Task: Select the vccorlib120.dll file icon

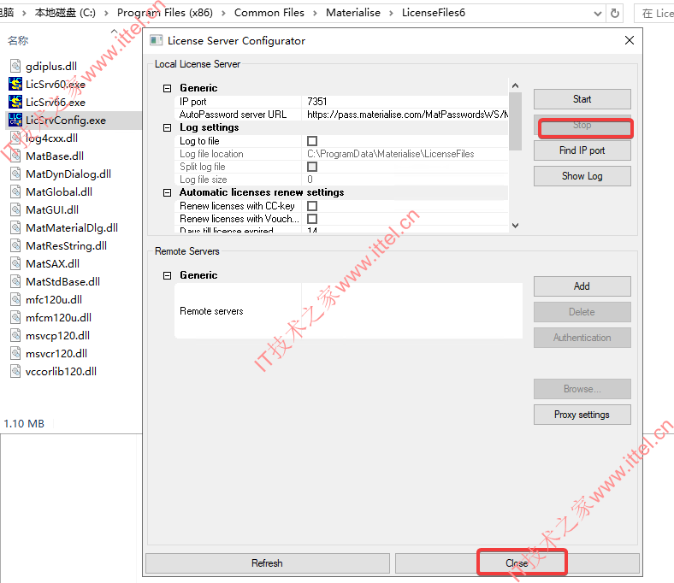Action: (x=15, y=372)
